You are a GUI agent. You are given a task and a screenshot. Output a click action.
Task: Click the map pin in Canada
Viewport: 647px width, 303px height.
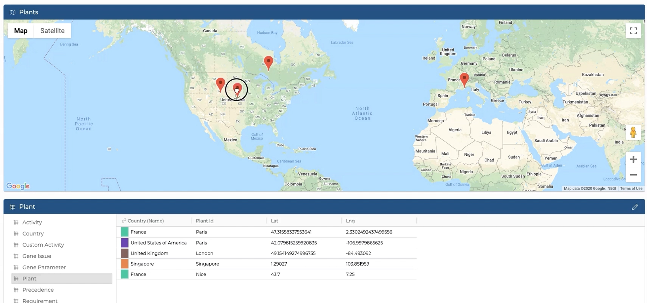point(268,63)
